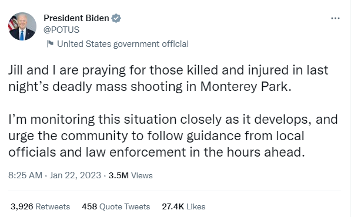Open the 8:25 AM timestamp link
This screenshot has width=351, height=217.
pos(25,175)
